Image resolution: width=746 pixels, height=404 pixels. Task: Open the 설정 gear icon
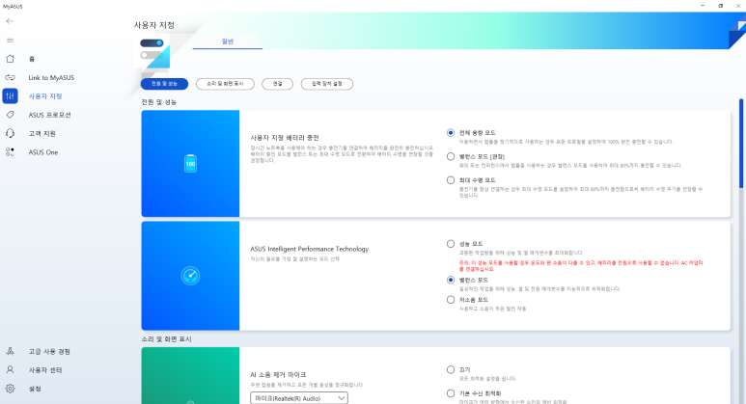[10, 389]
